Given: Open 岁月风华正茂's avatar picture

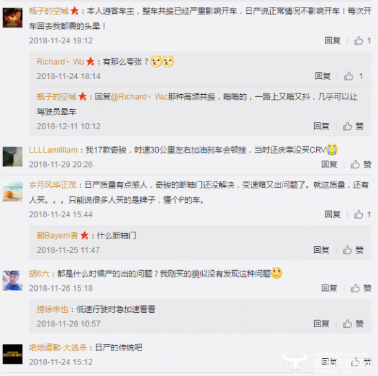Looking at the screenshot, I should coord(12,192).
